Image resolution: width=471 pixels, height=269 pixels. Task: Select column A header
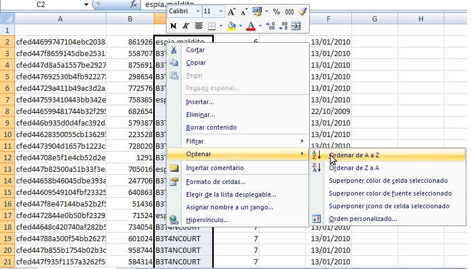coord(60,19)
